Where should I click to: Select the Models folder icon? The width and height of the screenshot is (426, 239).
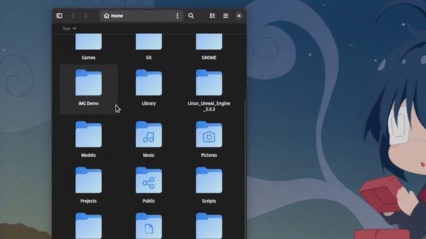coord(89,134)
